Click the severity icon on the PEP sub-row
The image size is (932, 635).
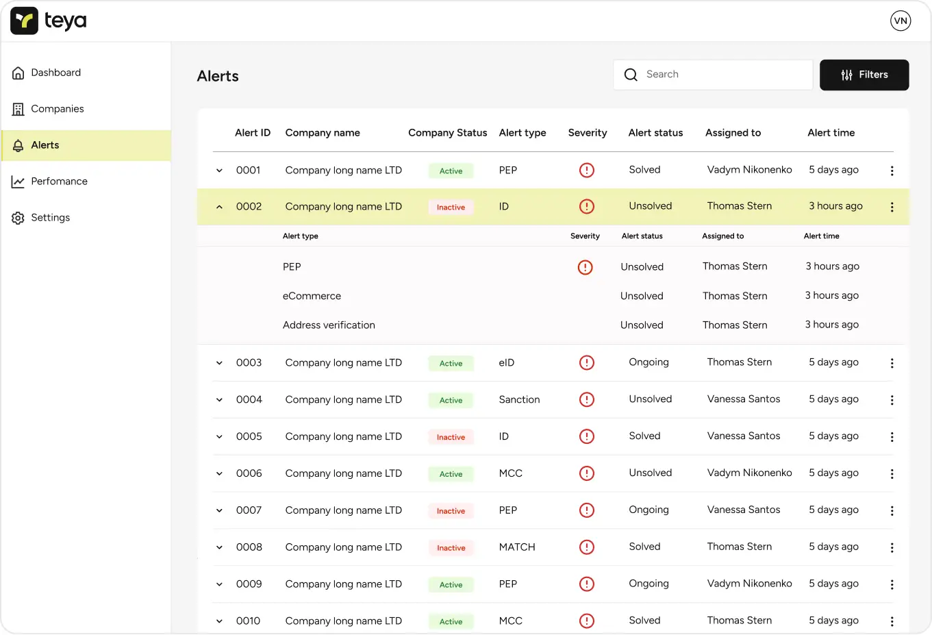[585, 267]
